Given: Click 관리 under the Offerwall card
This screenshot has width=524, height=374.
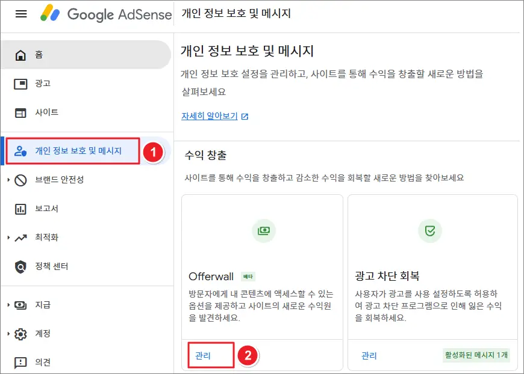Looking at the screenshot, I should click(202, 355).
